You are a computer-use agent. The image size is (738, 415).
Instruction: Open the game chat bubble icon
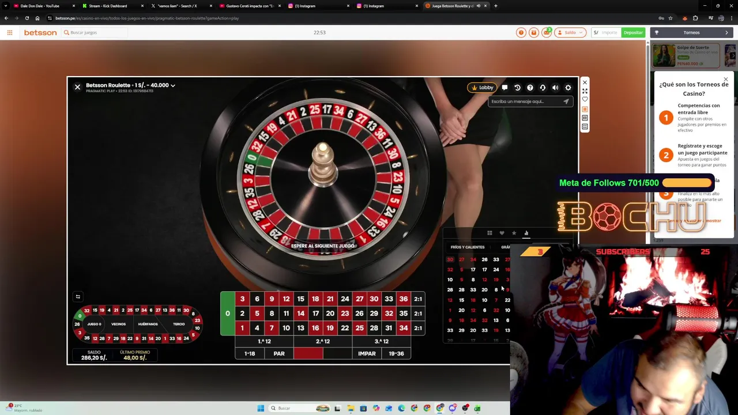click(504, 88)
